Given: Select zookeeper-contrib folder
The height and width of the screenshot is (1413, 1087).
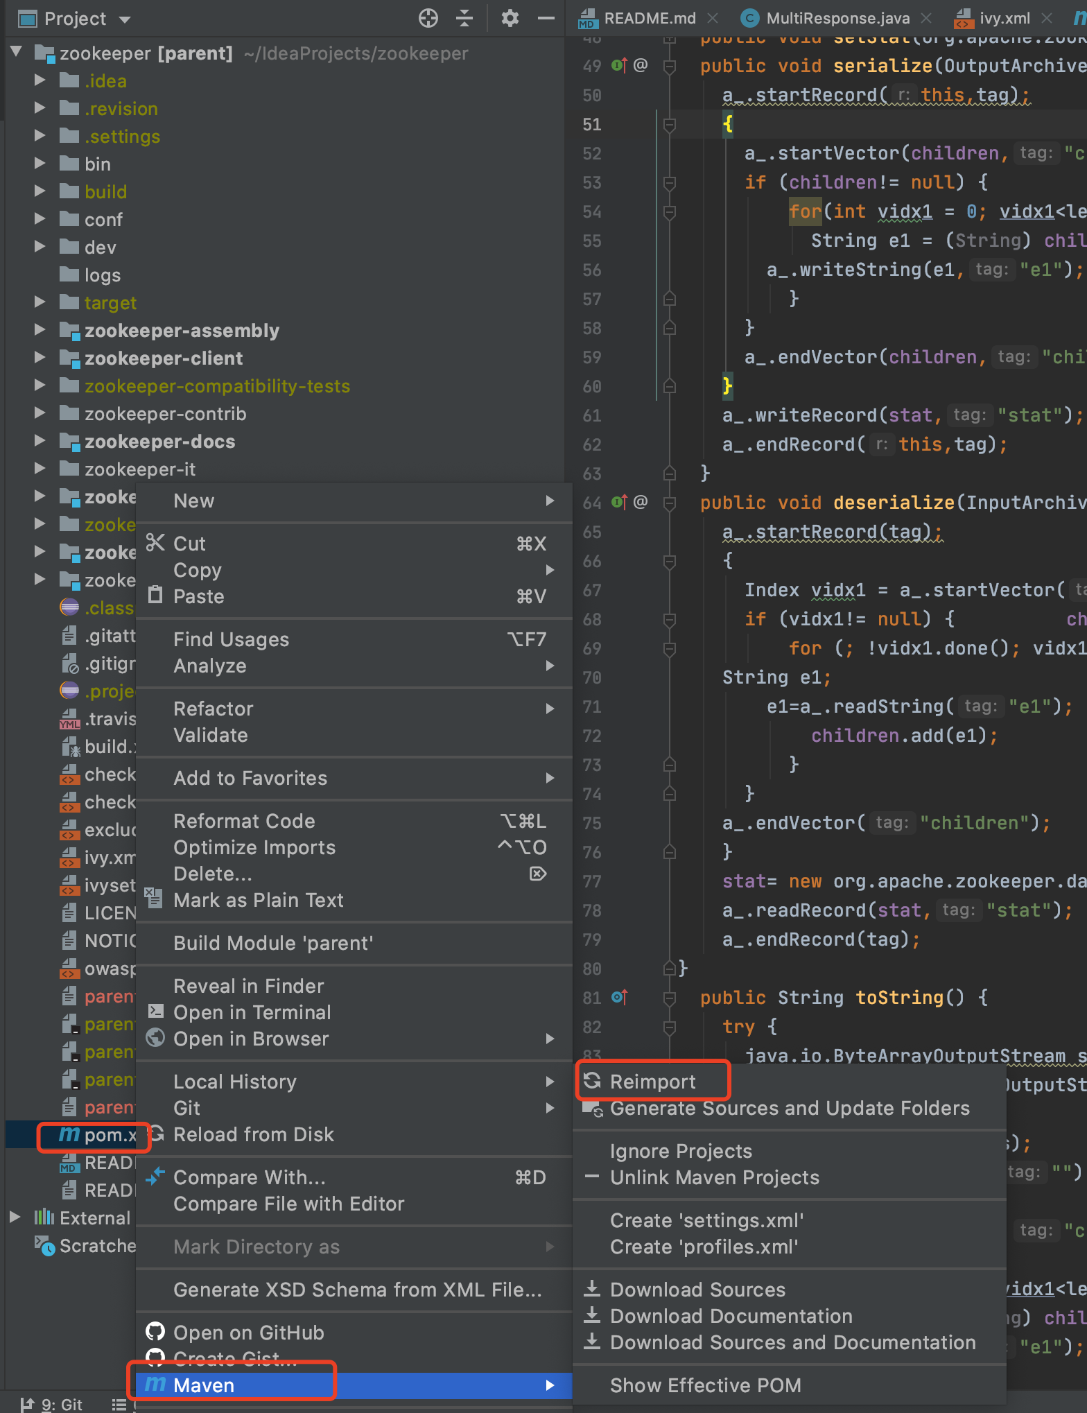Looking at the screenshot, I should (165, 414).
